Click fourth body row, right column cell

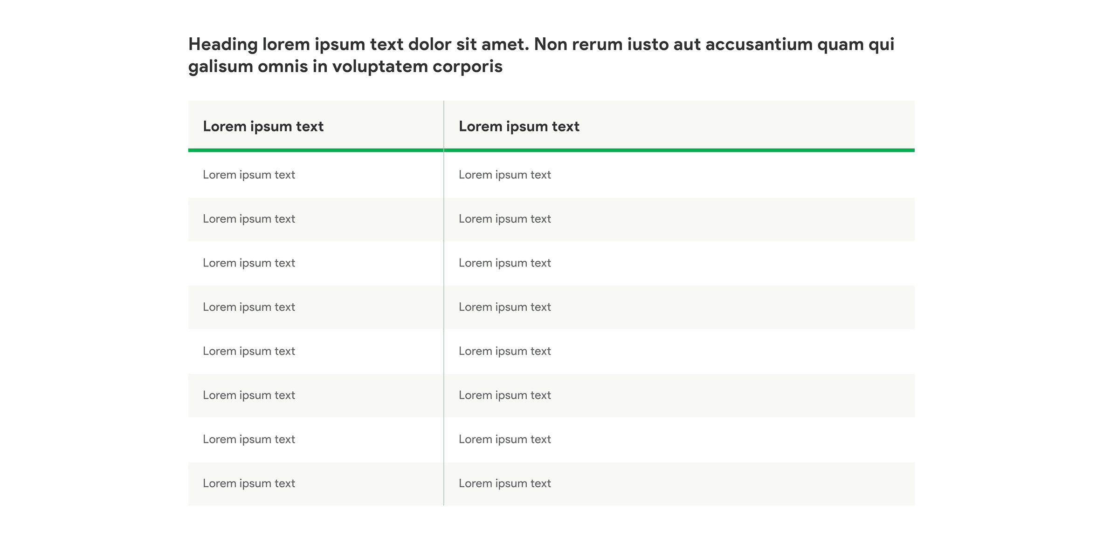504,307
